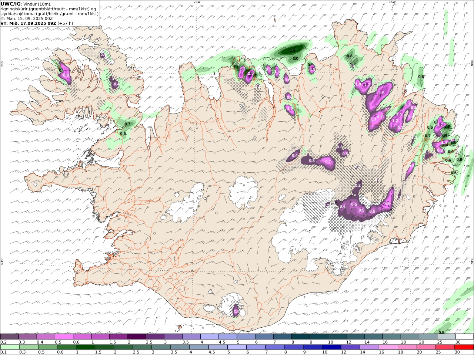Pick the bright red 30+ rain scale swatch
Image resolution: width=474 pixels, height=355 pixels.
[464, 347]
